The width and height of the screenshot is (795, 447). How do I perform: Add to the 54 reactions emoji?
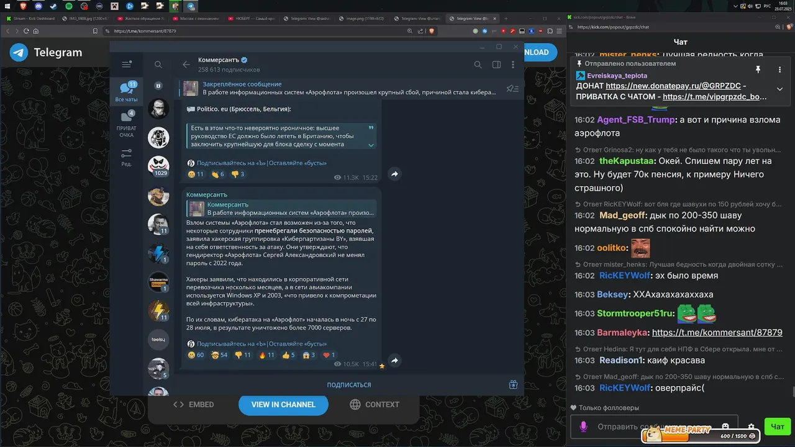(219, 355)
